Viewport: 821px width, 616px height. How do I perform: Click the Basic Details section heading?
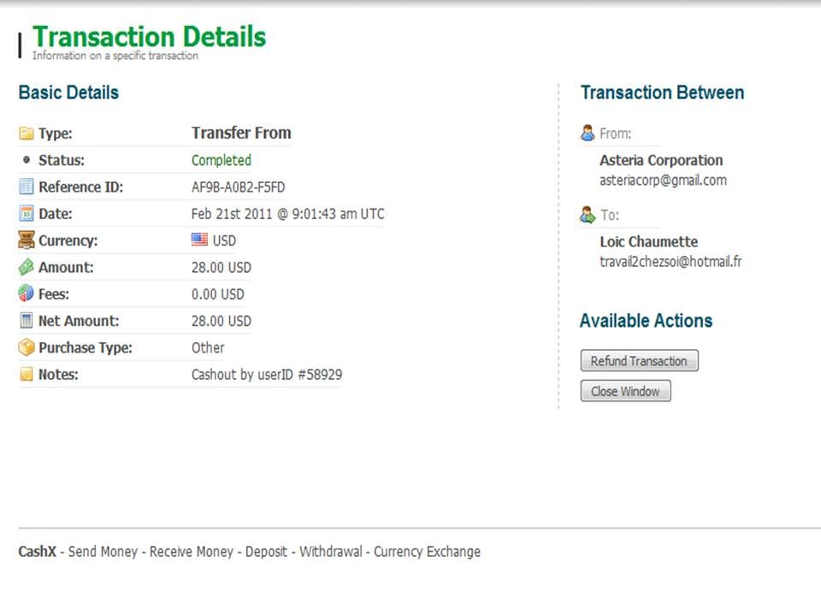point(68,92)
